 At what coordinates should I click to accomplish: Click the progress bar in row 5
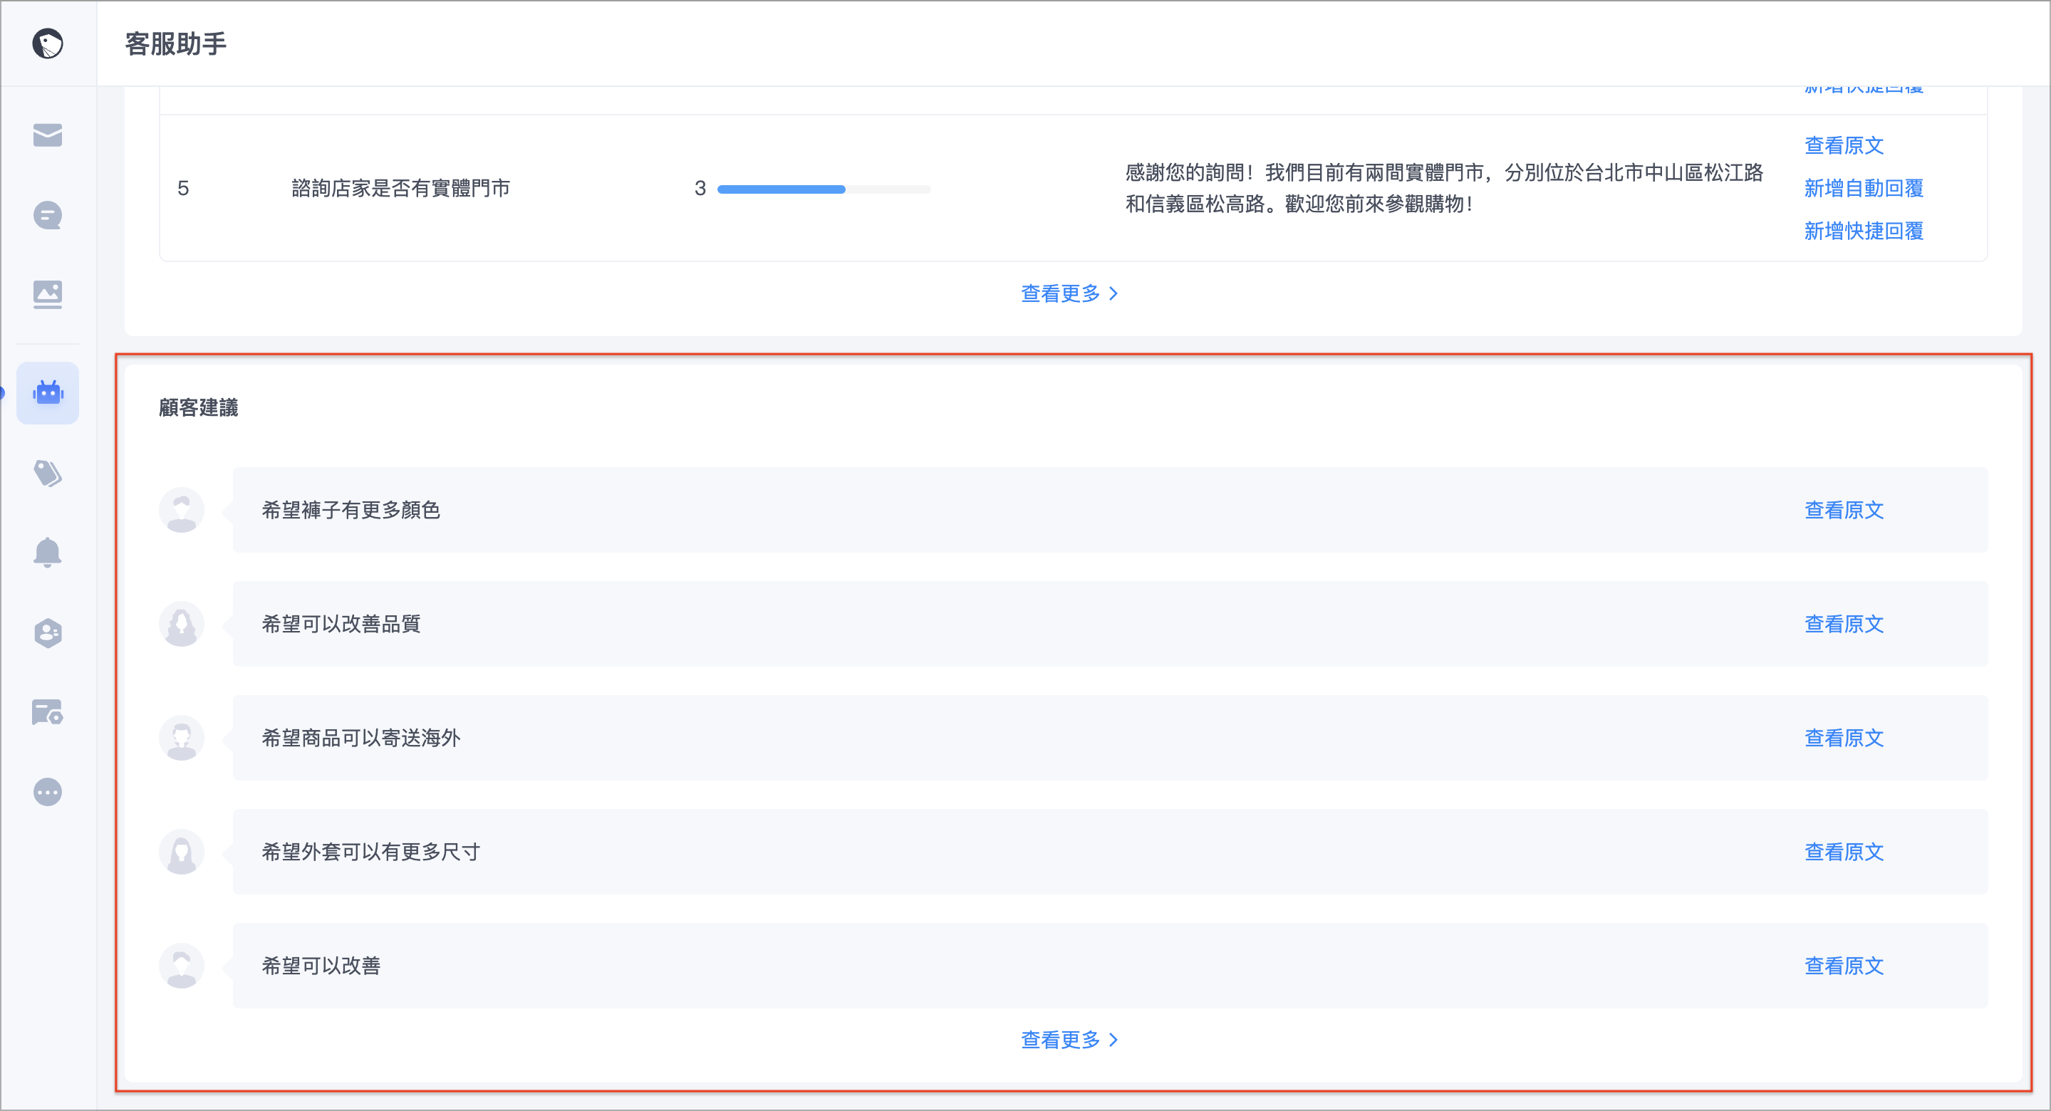click(824, 189)
